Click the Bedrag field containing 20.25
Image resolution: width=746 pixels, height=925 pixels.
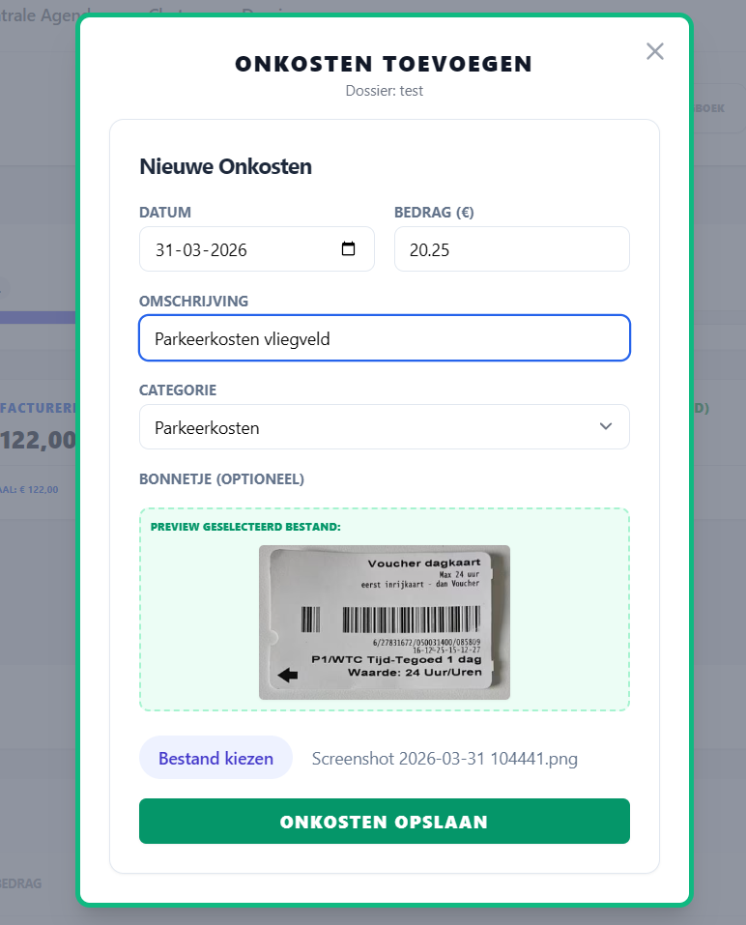click(511, 248)
